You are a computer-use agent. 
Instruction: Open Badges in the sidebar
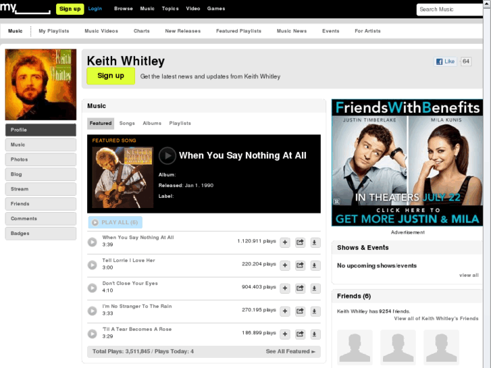pos(41,234)
